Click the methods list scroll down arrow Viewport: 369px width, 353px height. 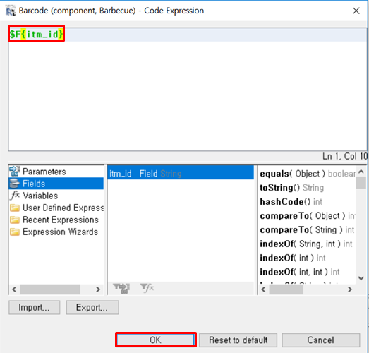coord(361,278)
